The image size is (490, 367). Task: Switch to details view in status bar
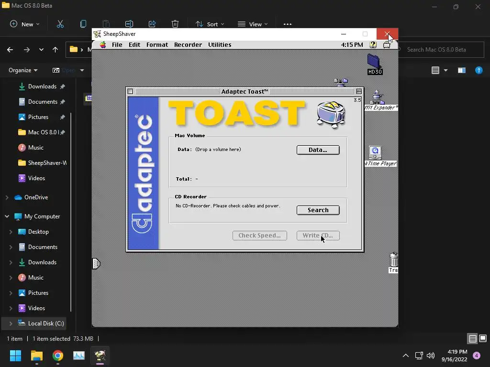pos(472,339)
